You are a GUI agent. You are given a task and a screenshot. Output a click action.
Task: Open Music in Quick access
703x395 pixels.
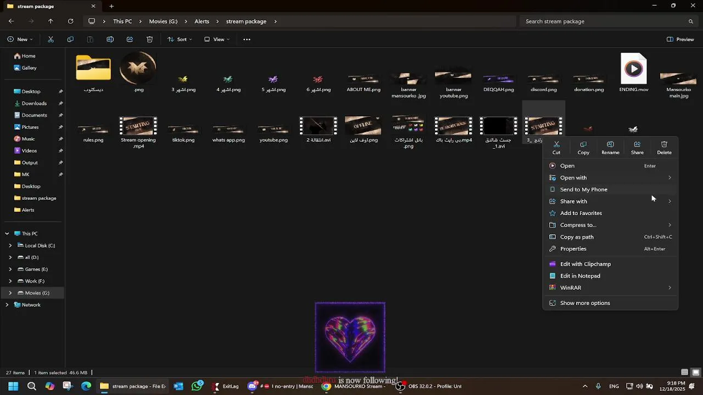[28, 139]
